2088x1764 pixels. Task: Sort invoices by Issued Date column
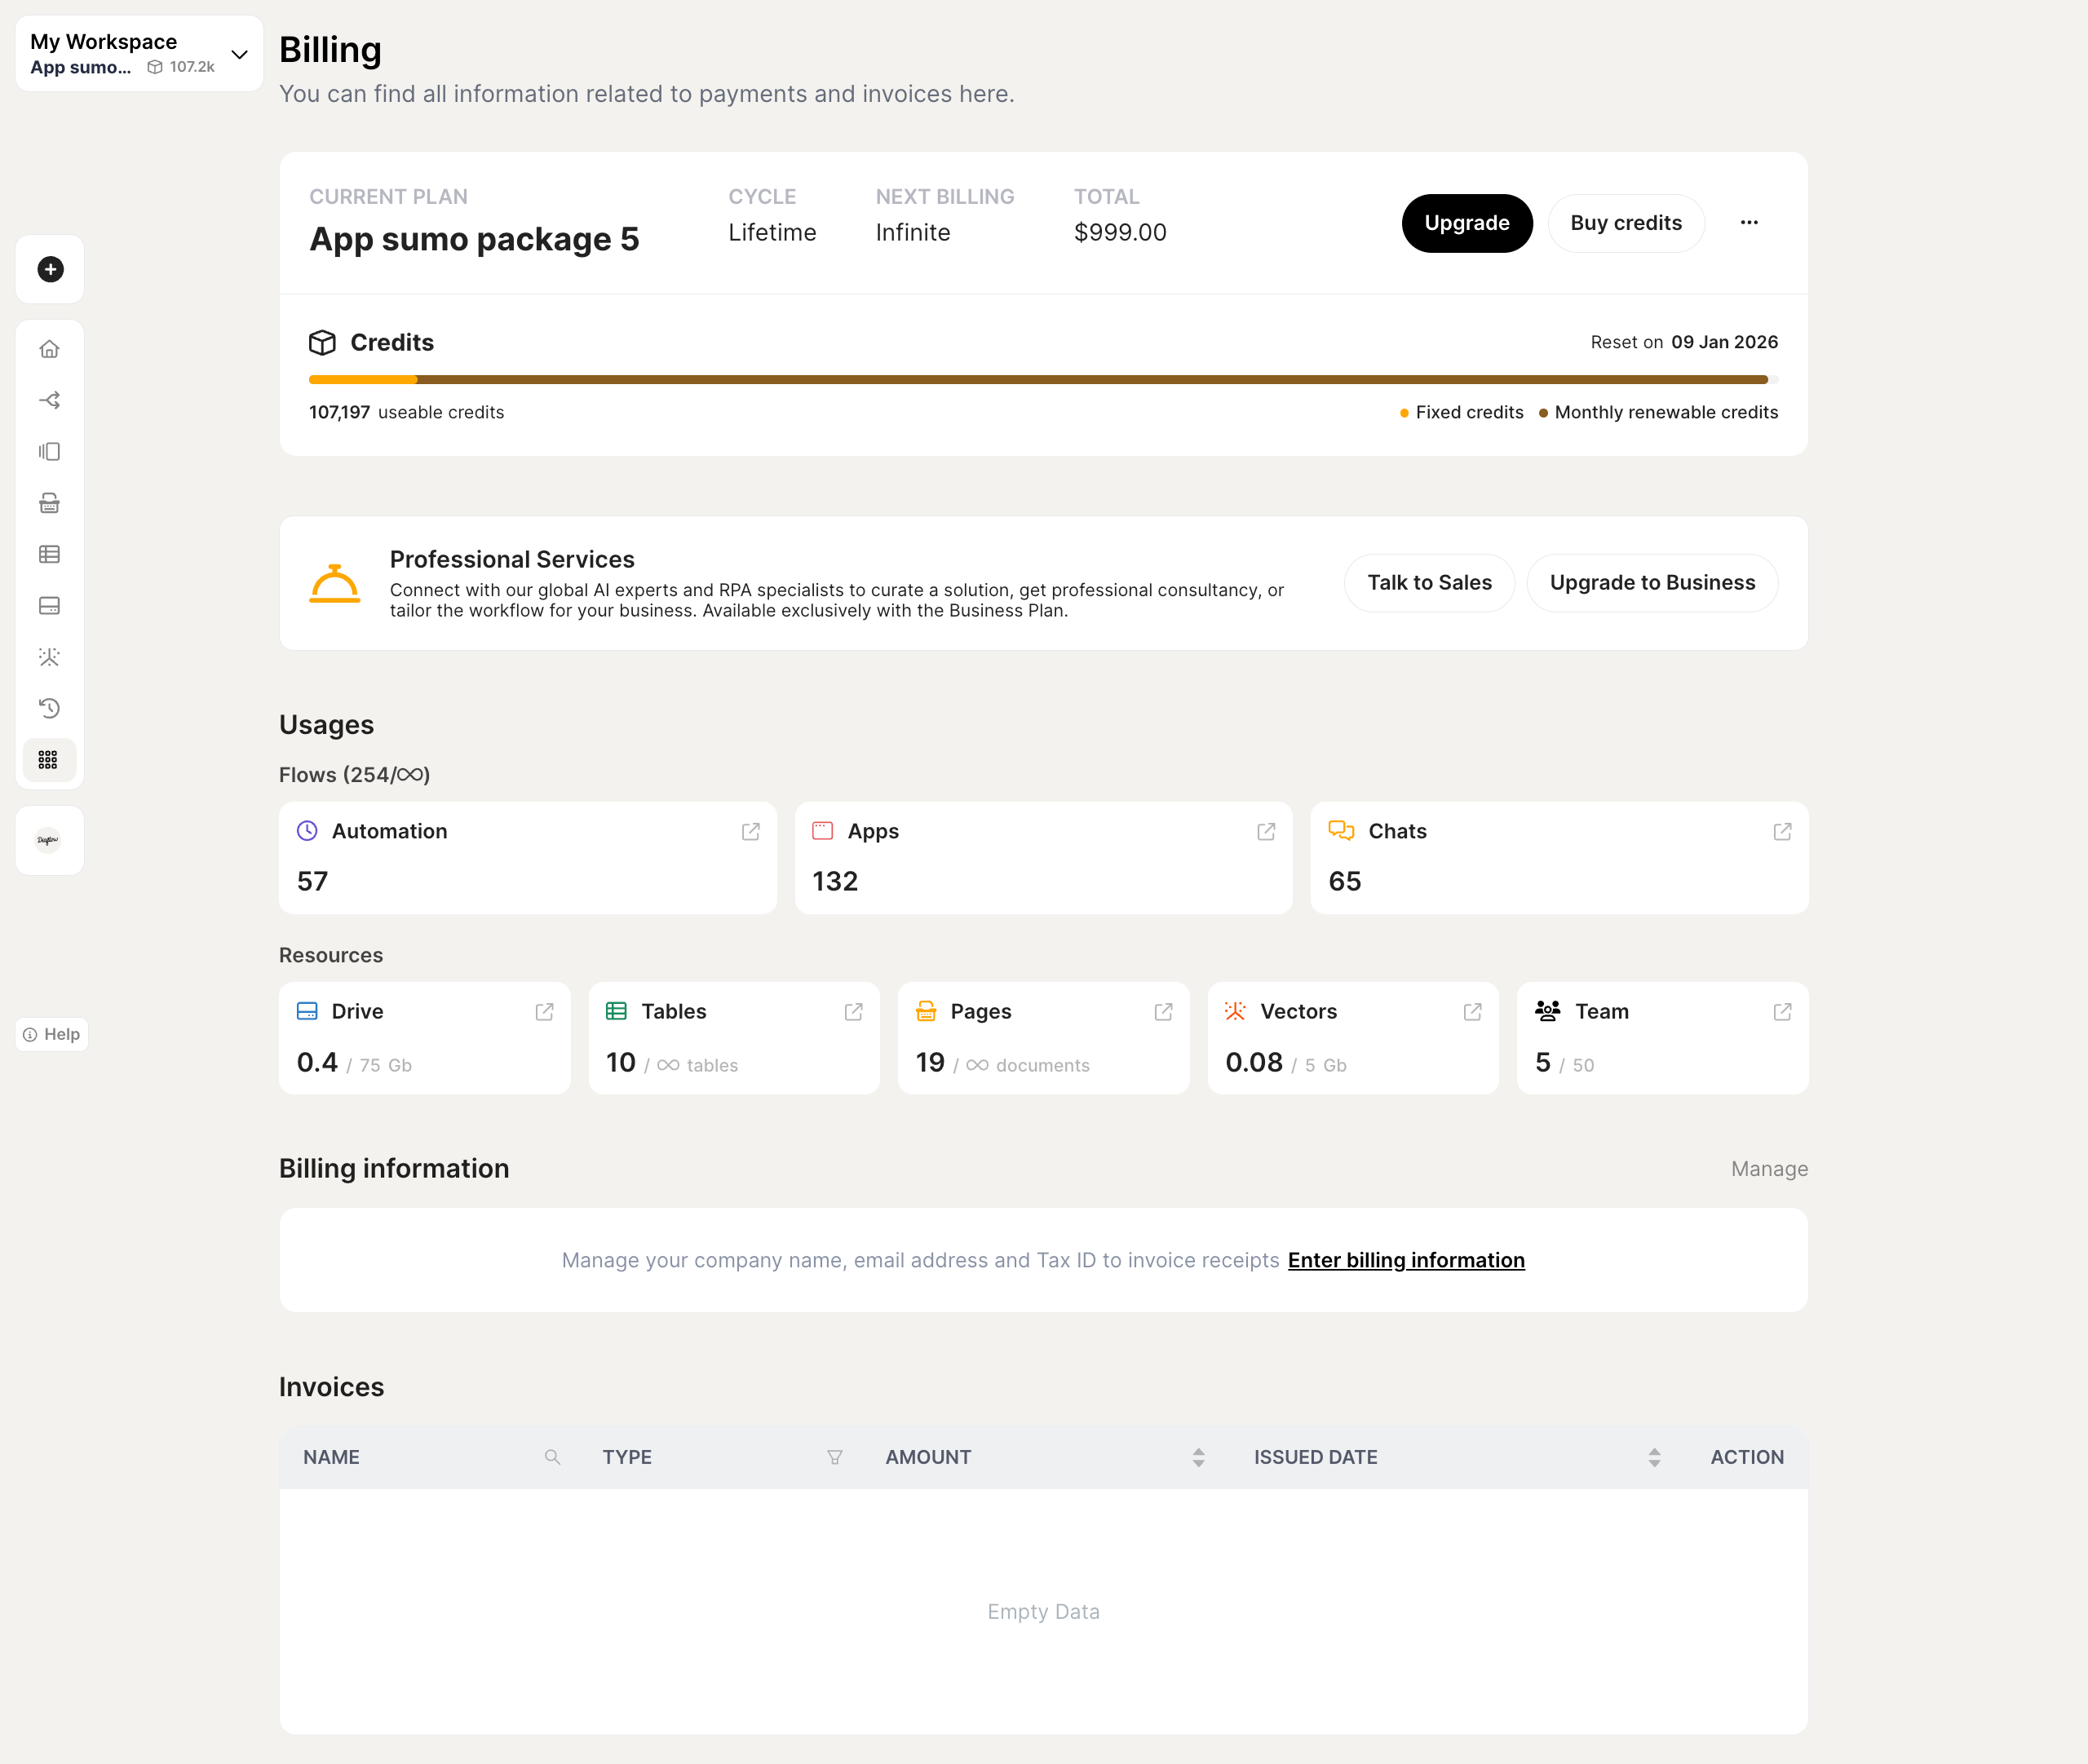[1654, 1458]
